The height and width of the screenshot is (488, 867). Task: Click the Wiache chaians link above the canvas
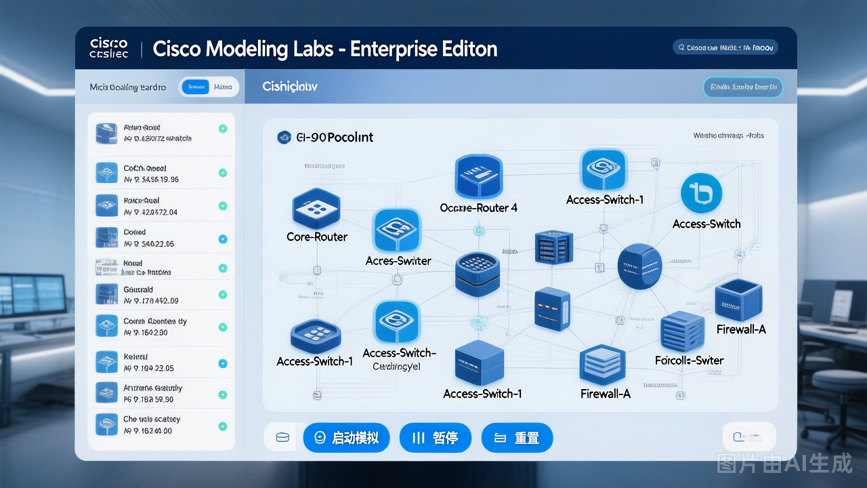728,136
